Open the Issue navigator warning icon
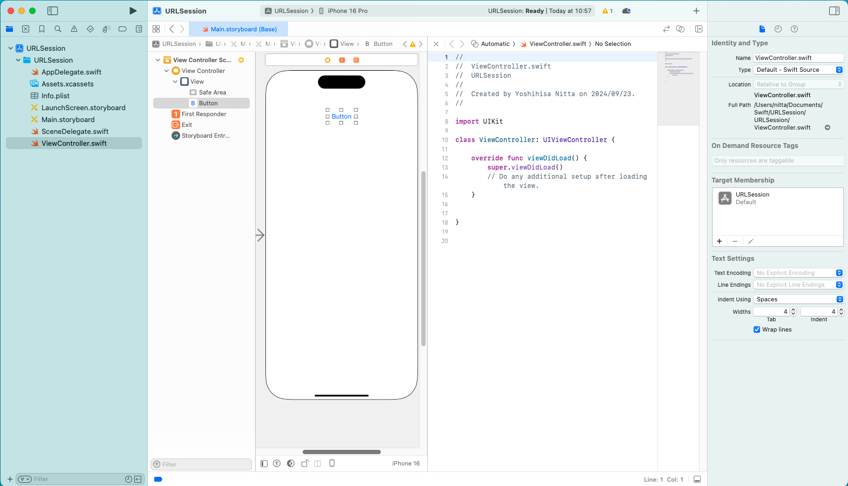 click(74, 29)
